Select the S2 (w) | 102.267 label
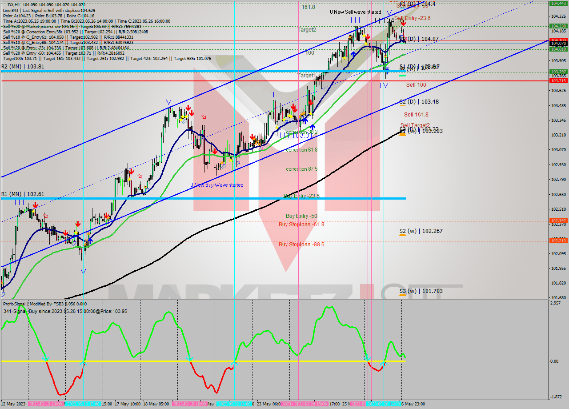The width and height of the screenshot is (569, 409). pyautogui.click(x=421, y=231)
